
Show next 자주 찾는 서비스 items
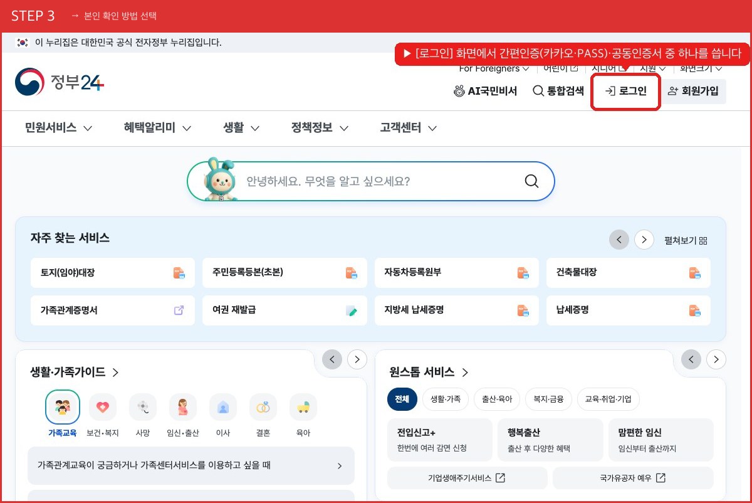(644, 240)
